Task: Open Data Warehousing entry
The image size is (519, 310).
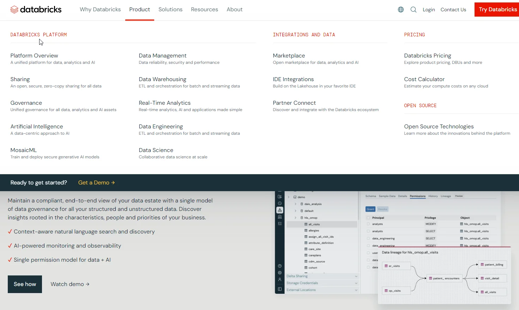Action: coord(163,79)
